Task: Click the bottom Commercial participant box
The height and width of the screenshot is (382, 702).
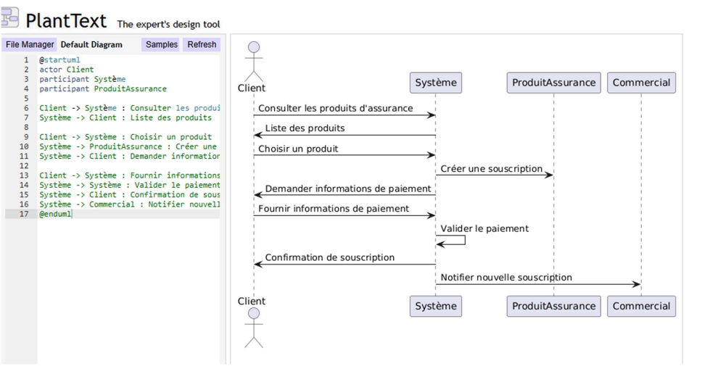Action: tap(641, 307)
